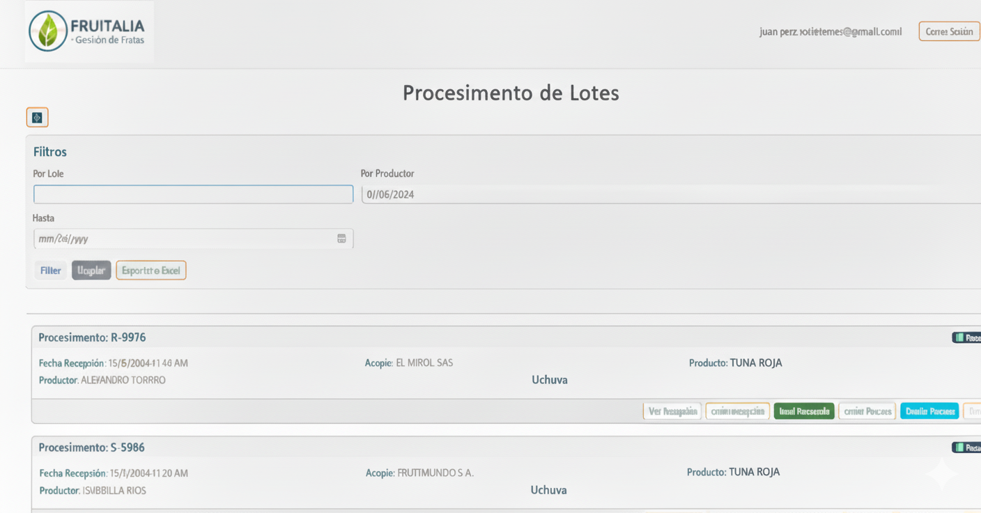This screenshot has width=981, height=513.
Task: Click the small square icon button above Filtros
Action: tap(37, 118)
